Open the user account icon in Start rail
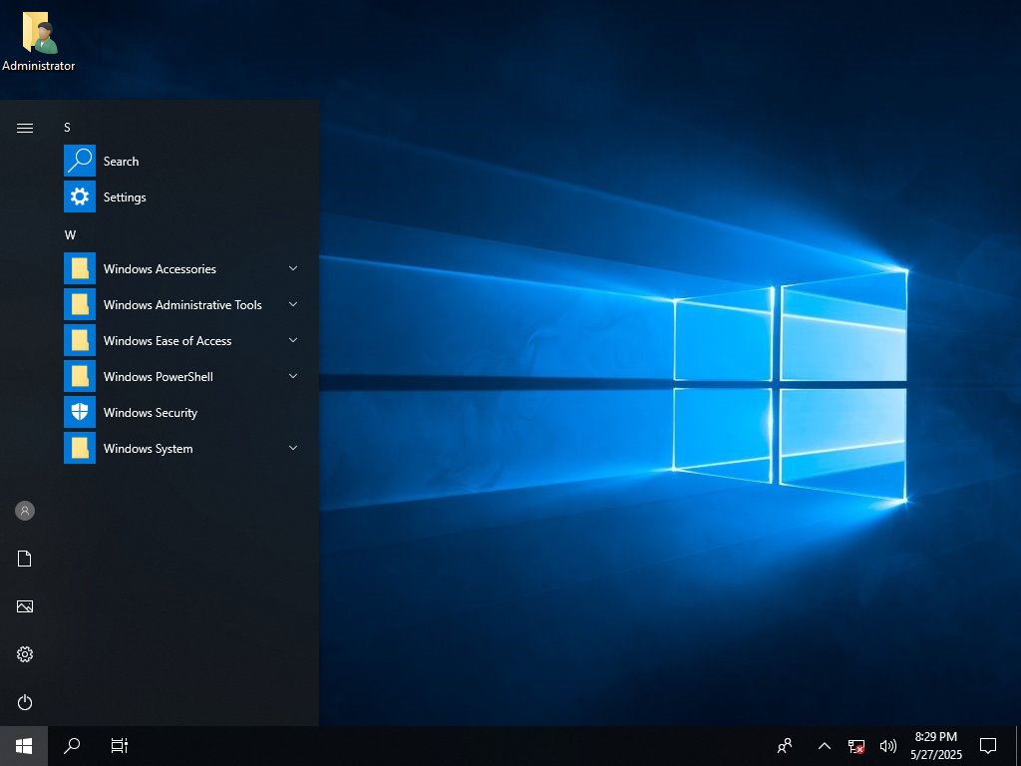Image resolution: width=1021 pixels, height=766 pixels. (25, 511)
